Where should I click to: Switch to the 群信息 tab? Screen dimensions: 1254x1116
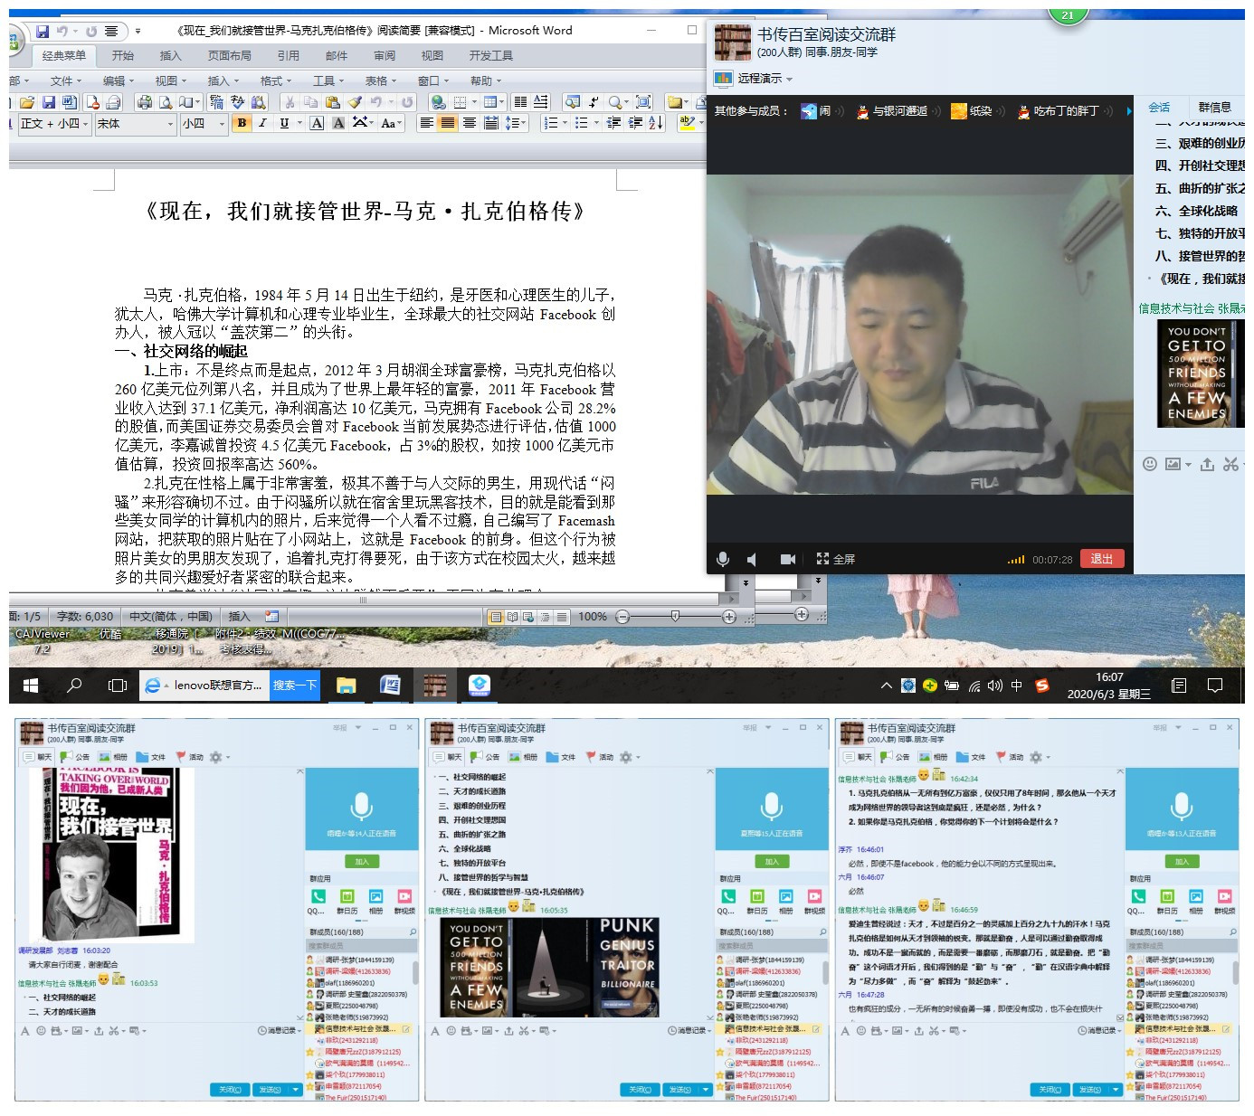(1214, 107)
